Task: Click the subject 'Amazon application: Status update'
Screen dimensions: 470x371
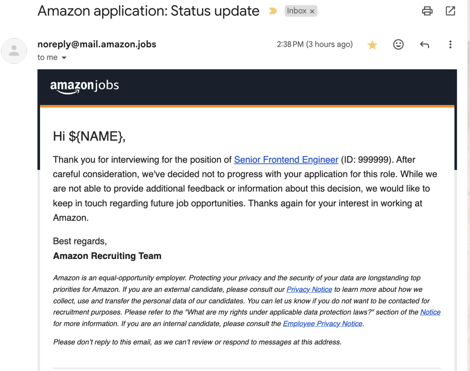Action: pos(148,11)
